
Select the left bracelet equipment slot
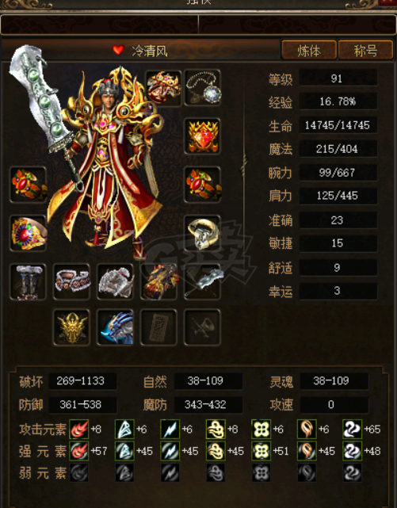(x=28, y=185)
